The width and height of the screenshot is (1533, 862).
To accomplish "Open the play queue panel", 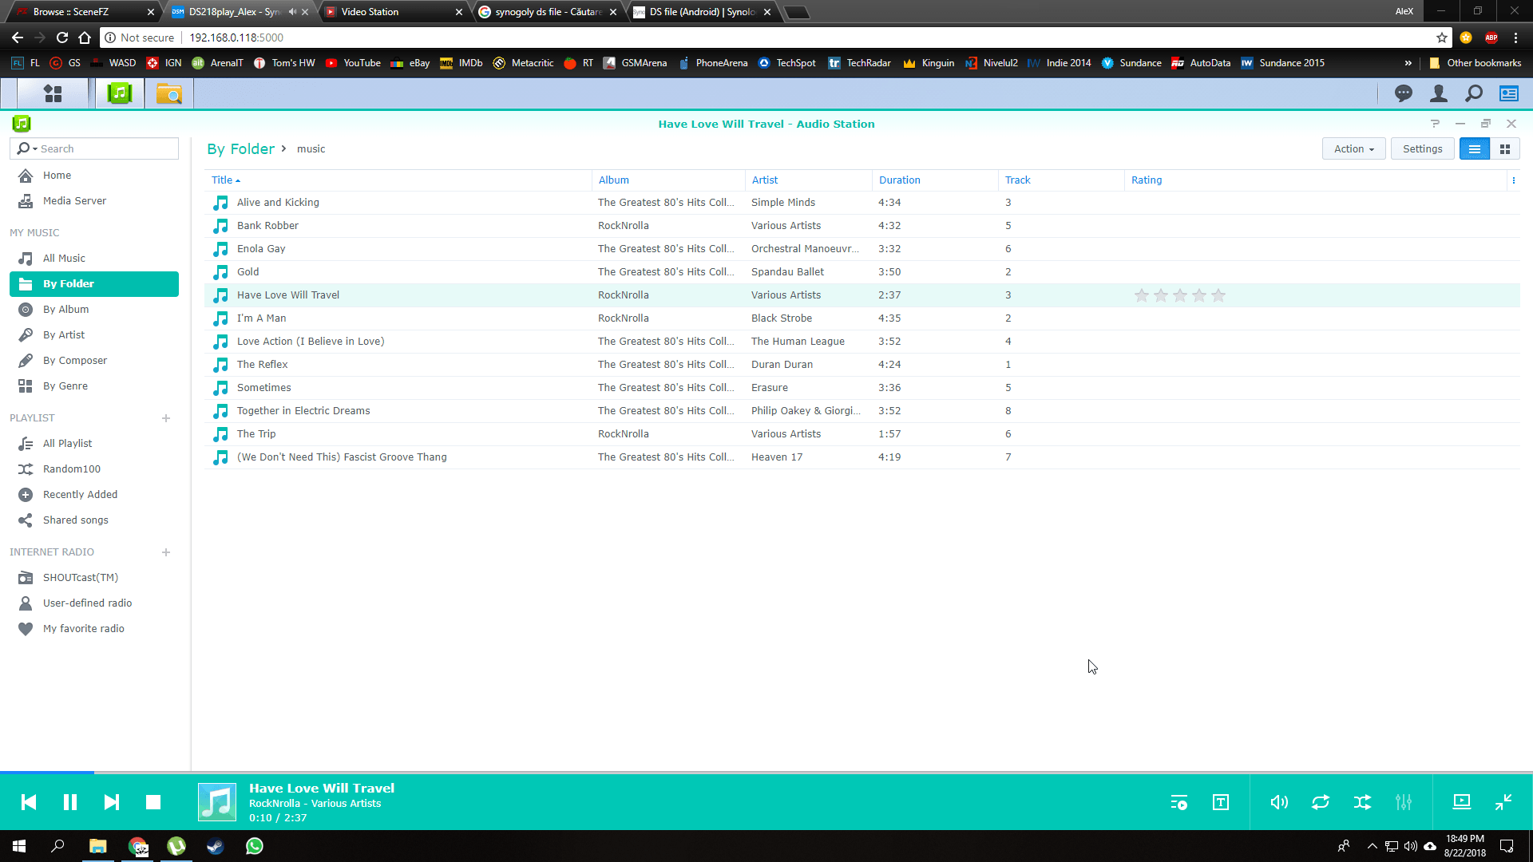I will (1178, 802).
